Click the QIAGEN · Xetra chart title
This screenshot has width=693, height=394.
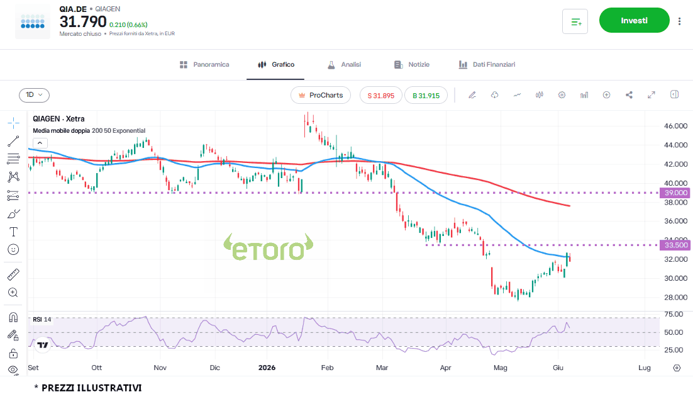58,118
